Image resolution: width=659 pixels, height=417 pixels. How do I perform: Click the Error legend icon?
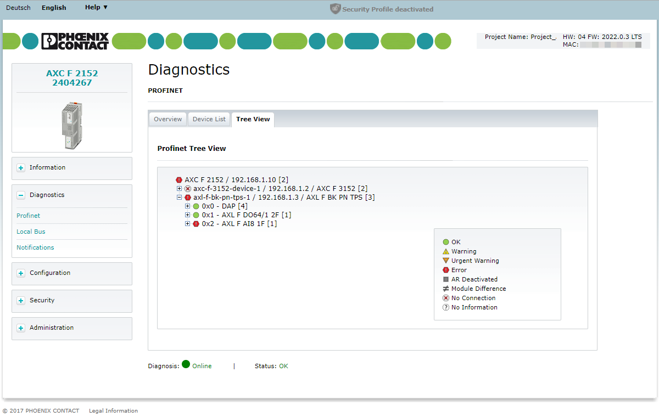point(446,270)
